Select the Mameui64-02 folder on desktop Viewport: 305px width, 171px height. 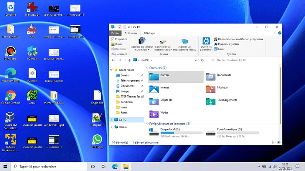pyautogui.click(x=11, y=31)
